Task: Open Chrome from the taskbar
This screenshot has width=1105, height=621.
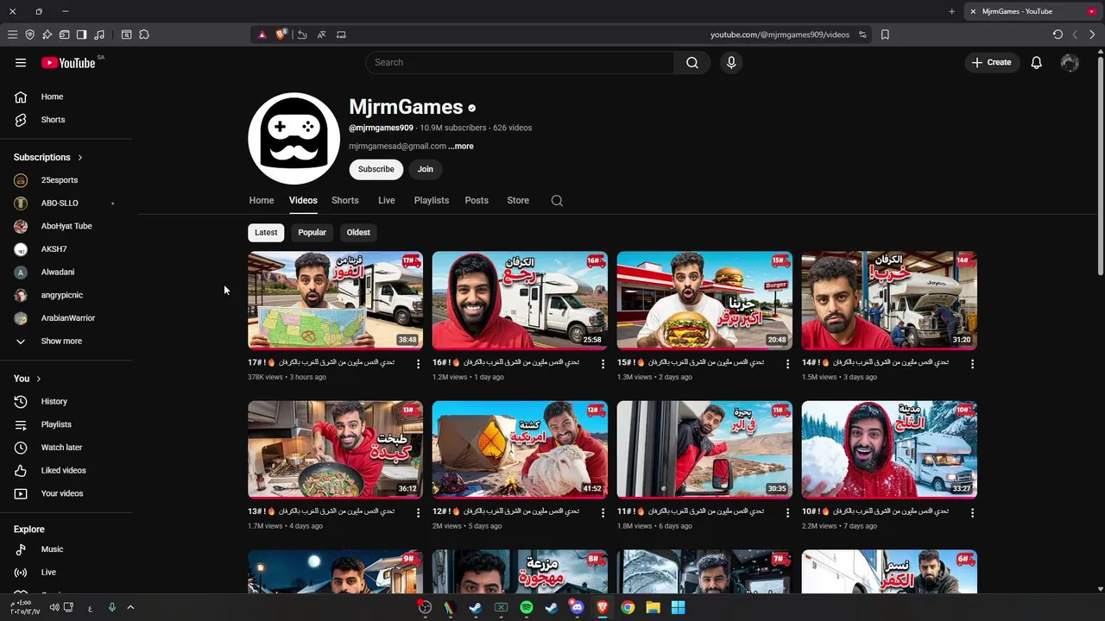Action: 628,607
